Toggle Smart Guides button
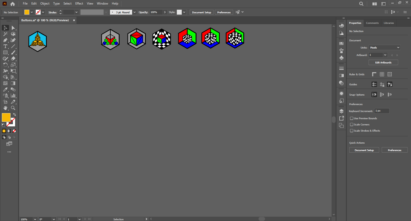This screenshot has height=221, width=411. click(x=389, y=84)
